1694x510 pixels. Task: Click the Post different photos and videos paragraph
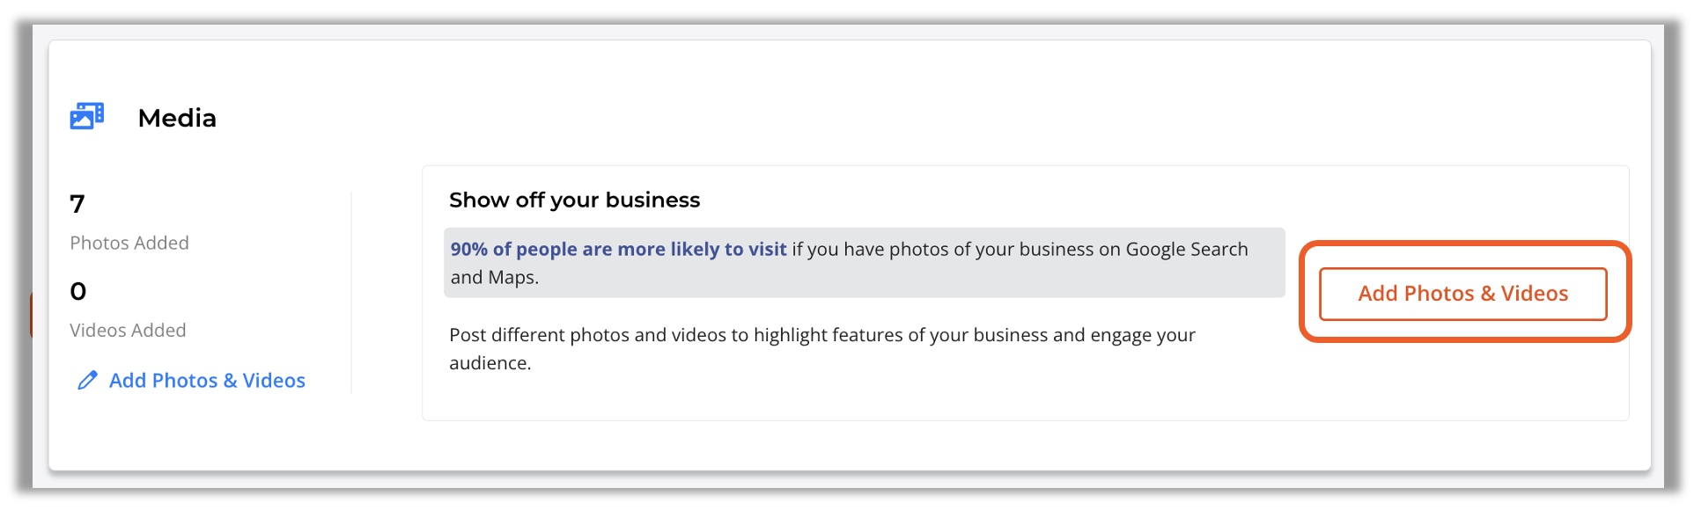click(822, 349)
